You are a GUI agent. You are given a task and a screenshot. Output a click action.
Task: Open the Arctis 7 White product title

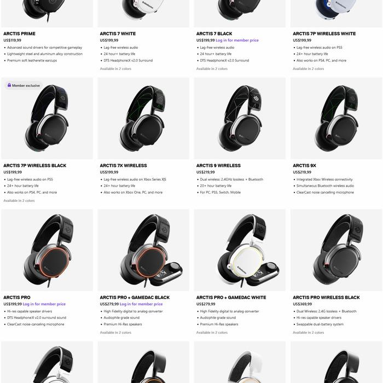[118, 34]
